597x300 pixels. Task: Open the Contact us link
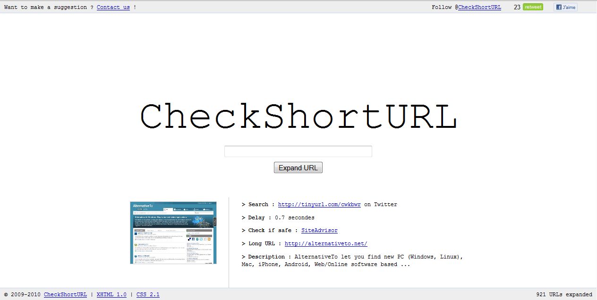(112, 7)
